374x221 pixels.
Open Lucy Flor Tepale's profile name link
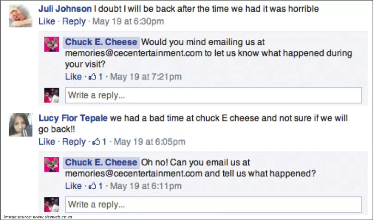click(73, 118)
